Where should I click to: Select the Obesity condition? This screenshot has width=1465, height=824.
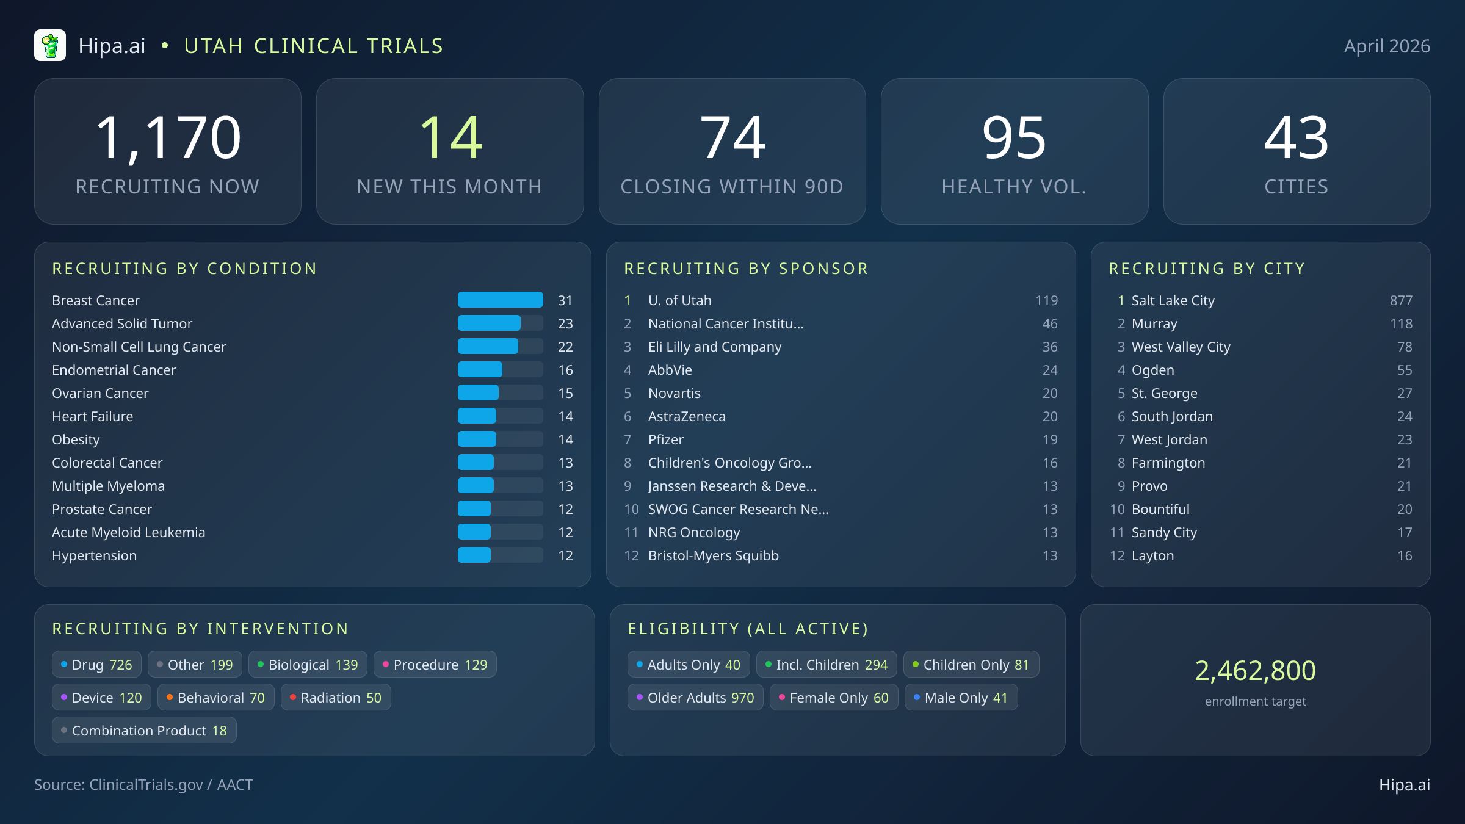(x=313, y=439)
